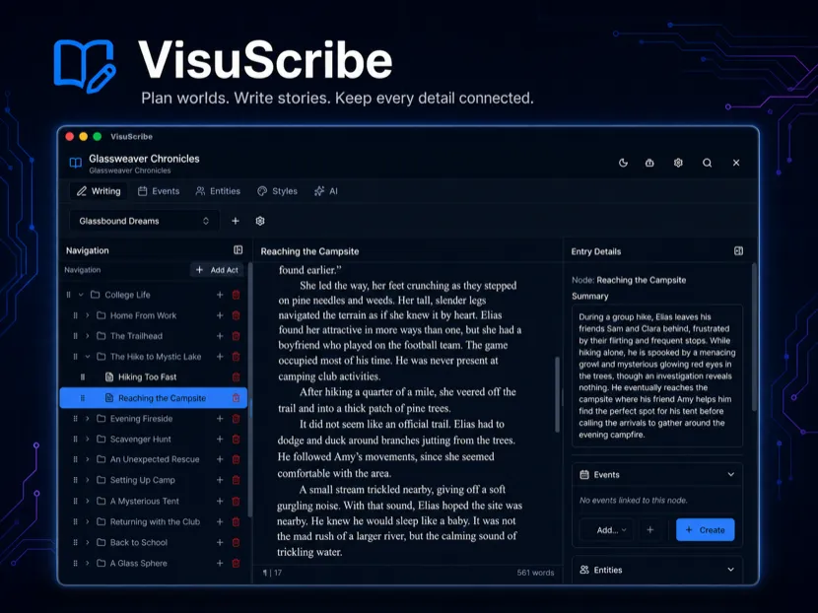Image resolution: width=818 pixels, height=613 pixels.
Task: Toggle dark mode moon icon
Action: [x=623, y=163]
